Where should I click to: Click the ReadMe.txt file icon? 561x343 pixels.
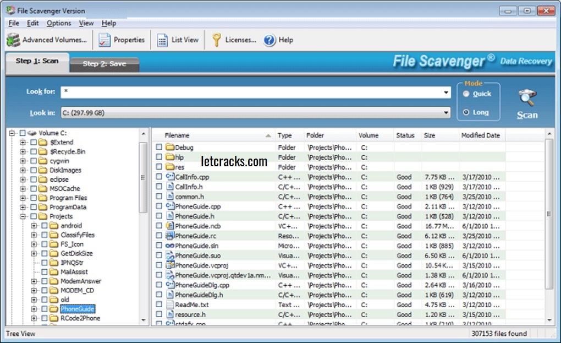(x=169, y=304)
